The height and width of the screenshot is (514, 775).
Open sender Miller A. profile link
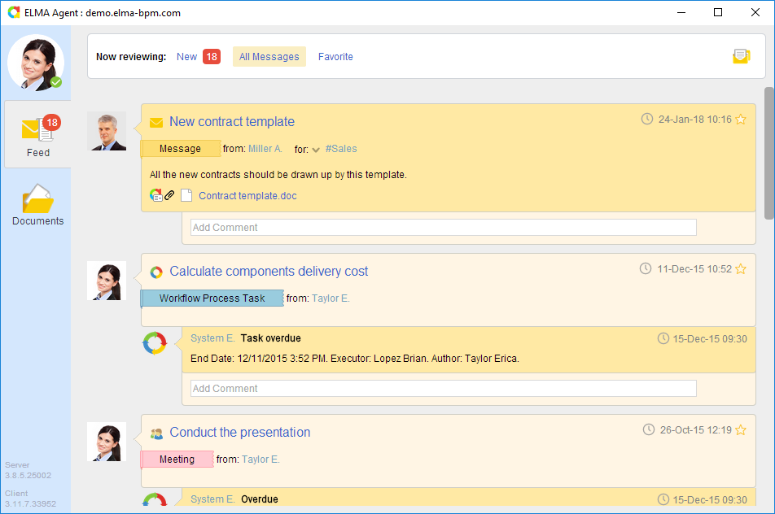(x=265, y=149)
